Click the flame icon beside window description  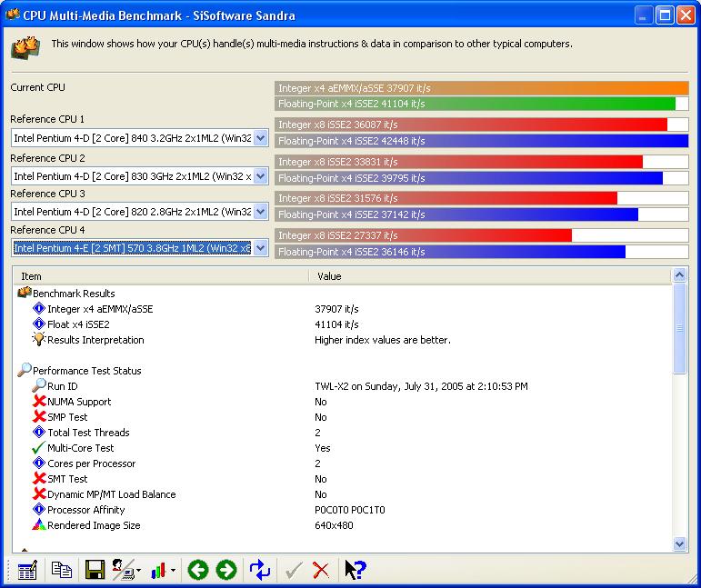(25, 48)
